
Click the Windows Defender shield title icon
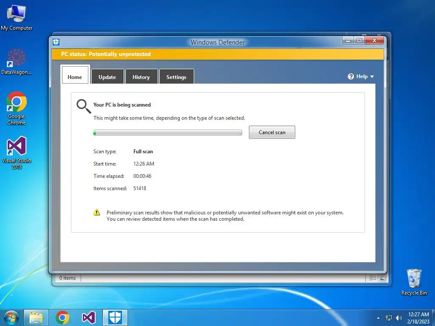point(56,42)
